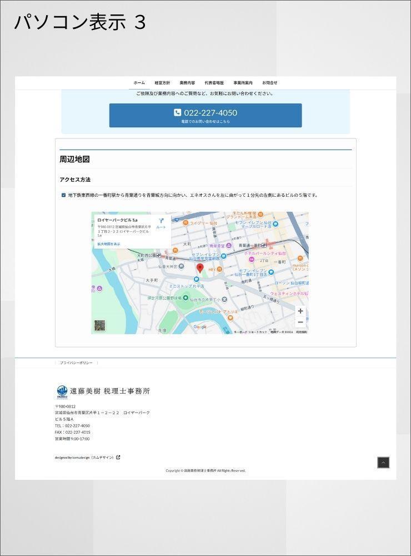Call via the 022-227-4050 phone button
The height and width of the screenshot is (556, 411).
205,115
